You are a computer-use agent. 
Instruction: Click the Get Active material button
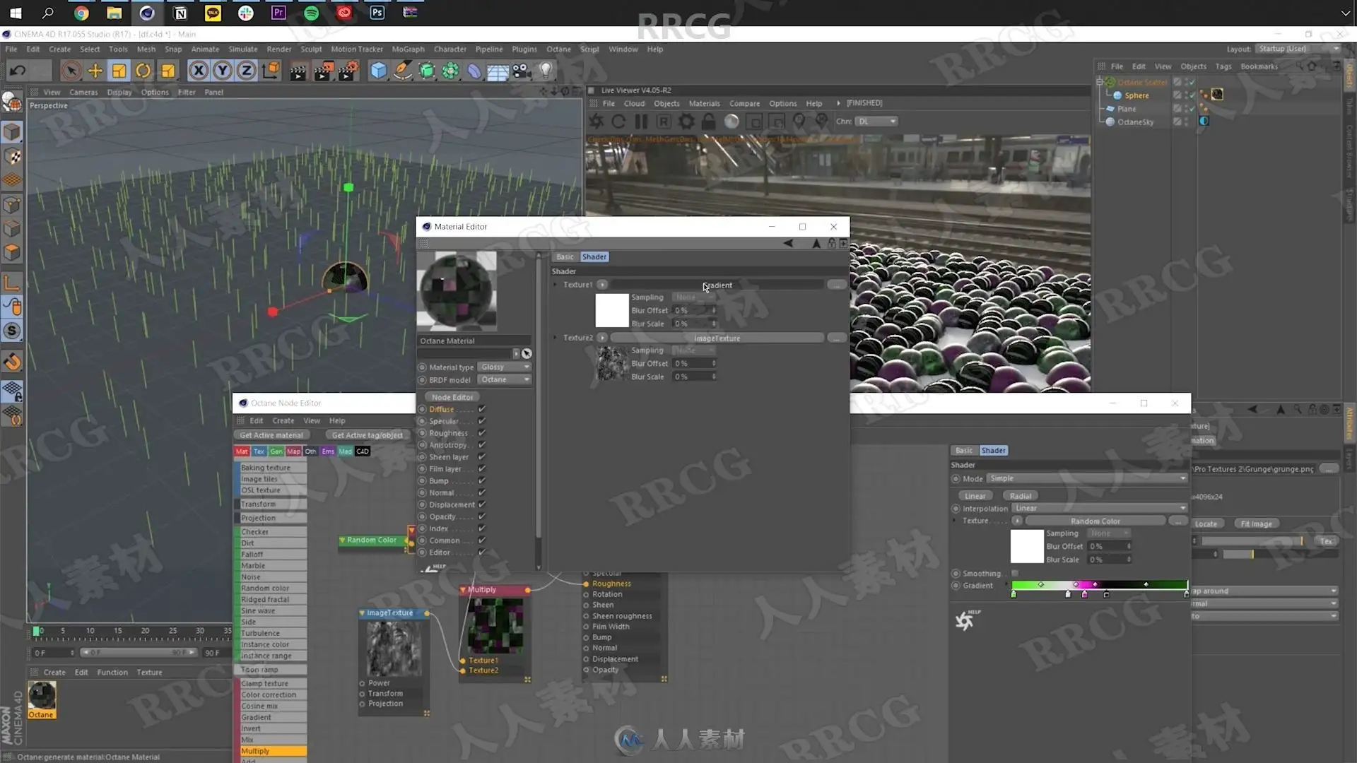coord(271,435)
